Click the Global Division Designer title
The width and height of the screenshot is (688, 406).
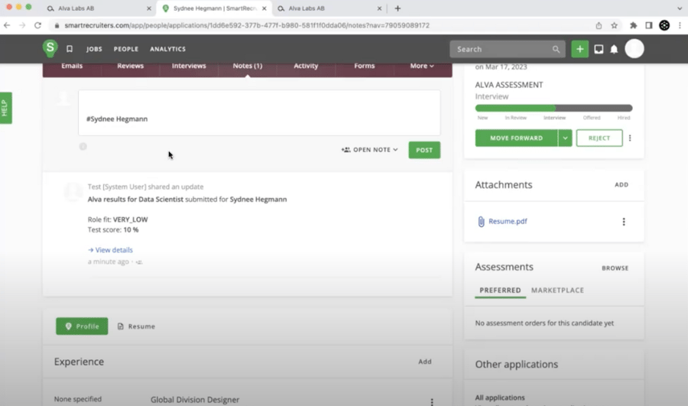[x=195, y=400]
